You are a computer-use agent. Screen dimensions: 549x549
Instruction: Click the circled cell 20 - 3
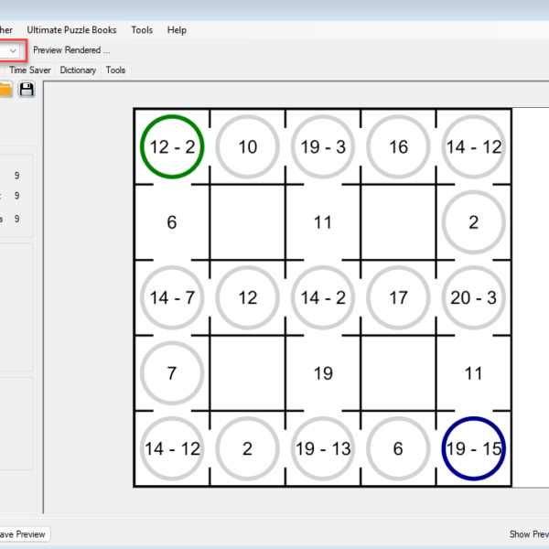[x=473, y=297]
